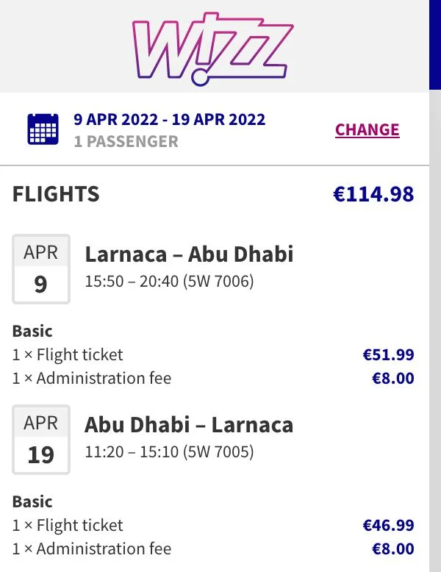
Task: Select the Abu Dhabi – Larnaca flight title
Action: click(189, 425)
